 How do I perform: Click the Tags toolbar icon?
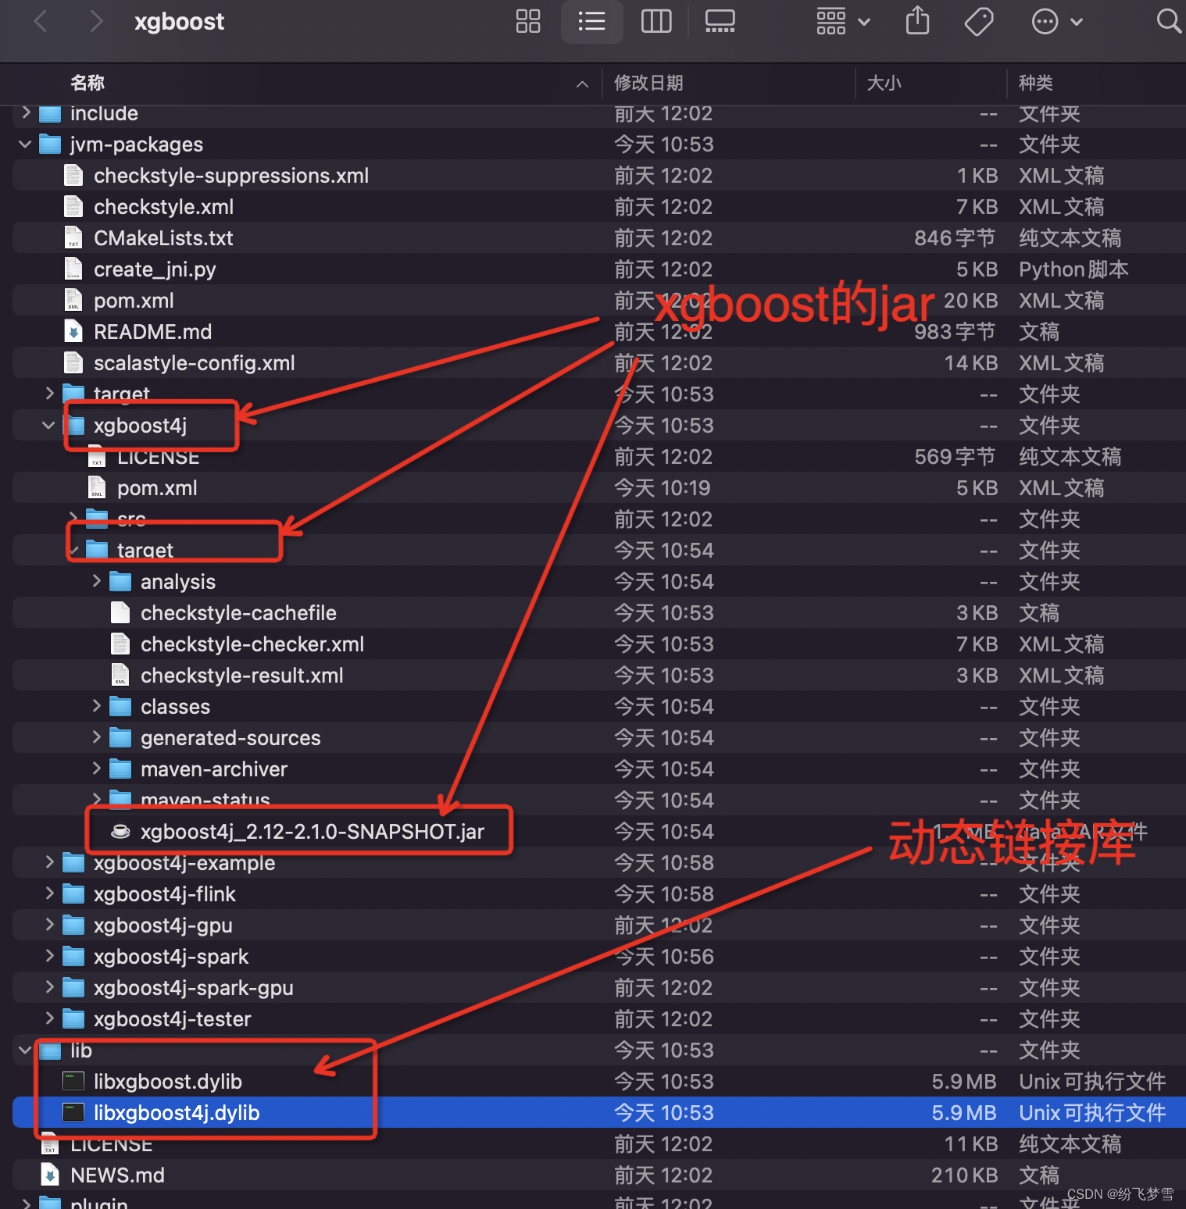(979, 21)
